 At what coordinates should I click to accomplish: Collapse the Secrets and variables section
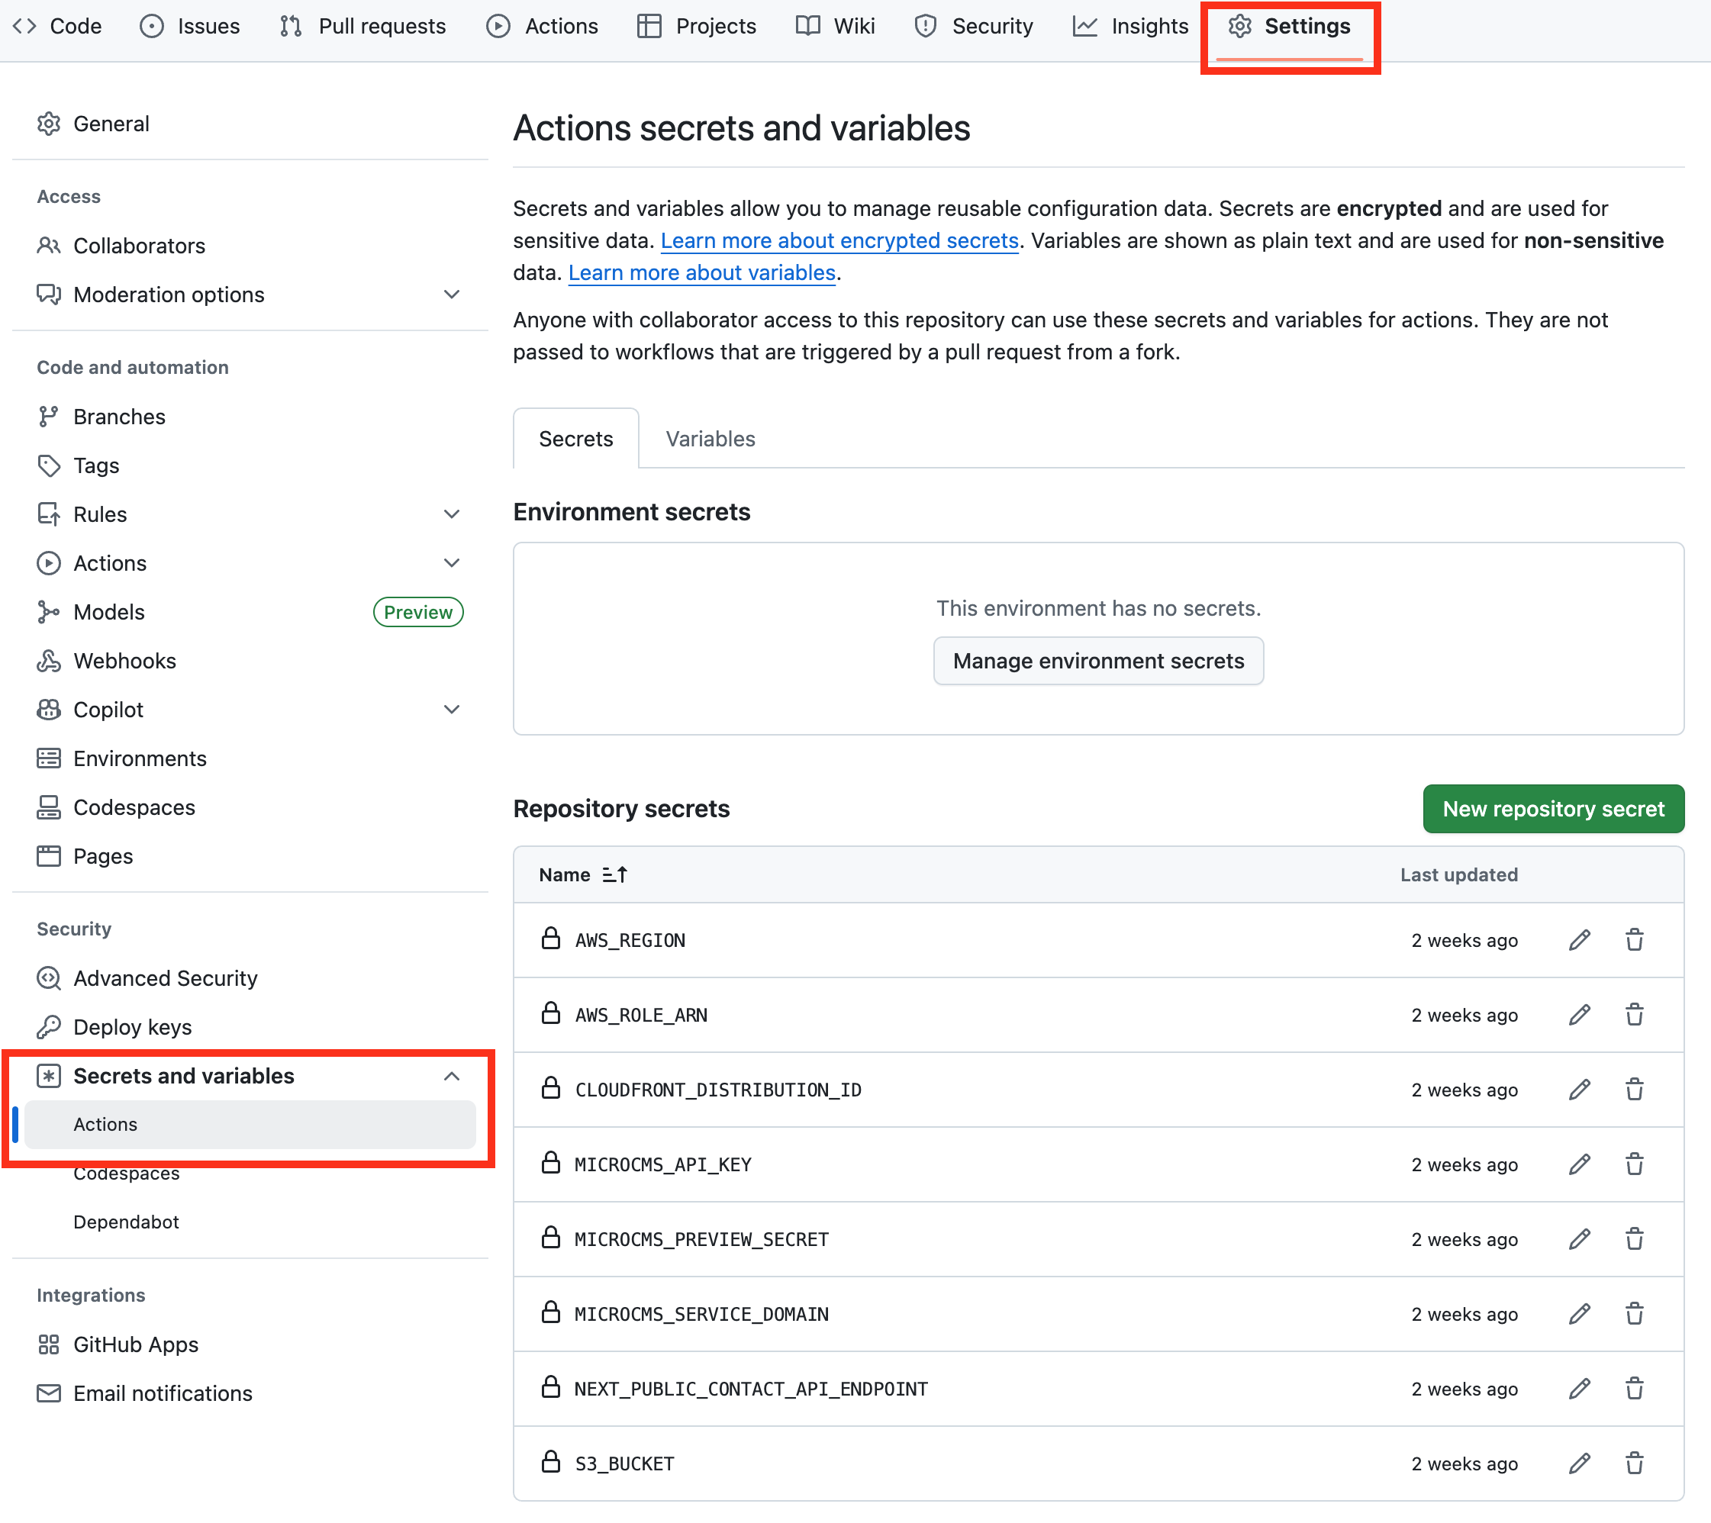tap(451, 1076)
